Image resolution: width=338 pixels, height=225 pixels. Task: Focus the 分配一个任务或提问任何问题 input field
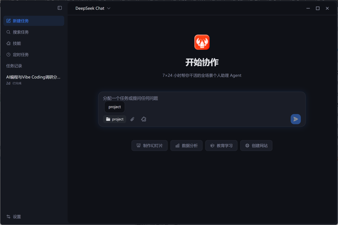coord(202,98)
